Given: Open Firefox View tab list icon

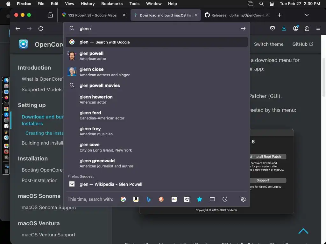Looking at the screenshot, I should (x=50, y=15).
